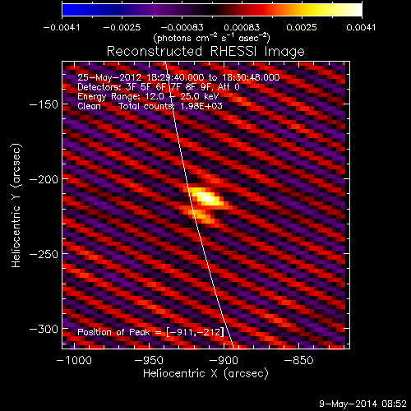The height and width of the screenshot is (411, 411).
Task: Click the 'Energy Range: 12.0 - 25.0 keV' line
Action: click(x=148, y=96)
